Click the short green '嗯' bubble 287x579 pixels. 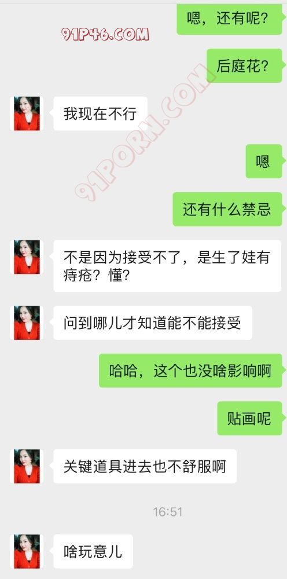click(x=264, y=162)
